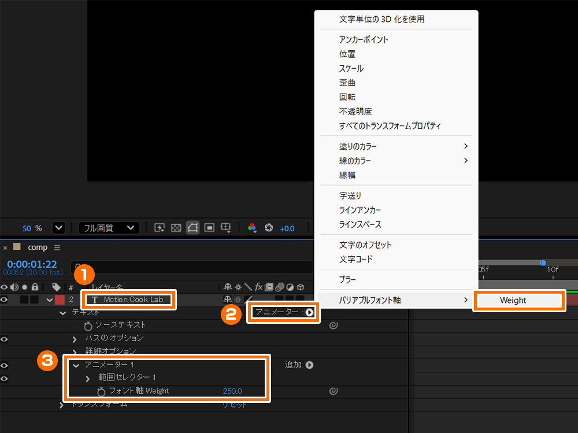Screen dimensions: 578x433
Task: Click the 3D layer cube column header icon
Action: click(300, 287)
